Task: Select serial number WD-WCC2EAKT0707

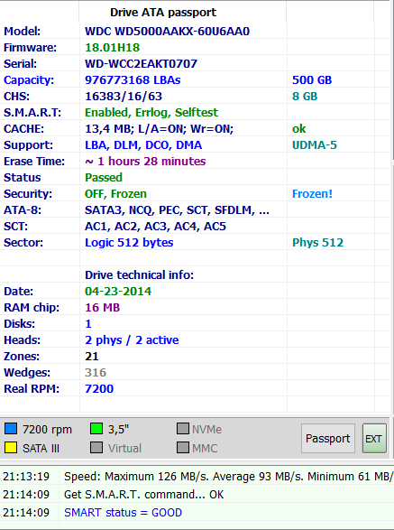Action: coord(141,64)
